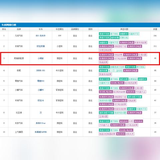Click 销售承诺不兑现 tag in 极氪 row
The height and width of the screenshot is (160, 160).
coord(117,67)
